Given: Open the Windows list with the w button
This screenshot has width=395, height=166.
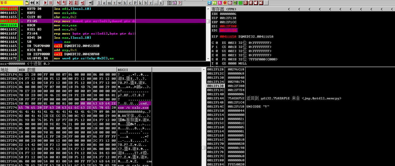Looking at the screenshot, I should (x=120, y=3).
